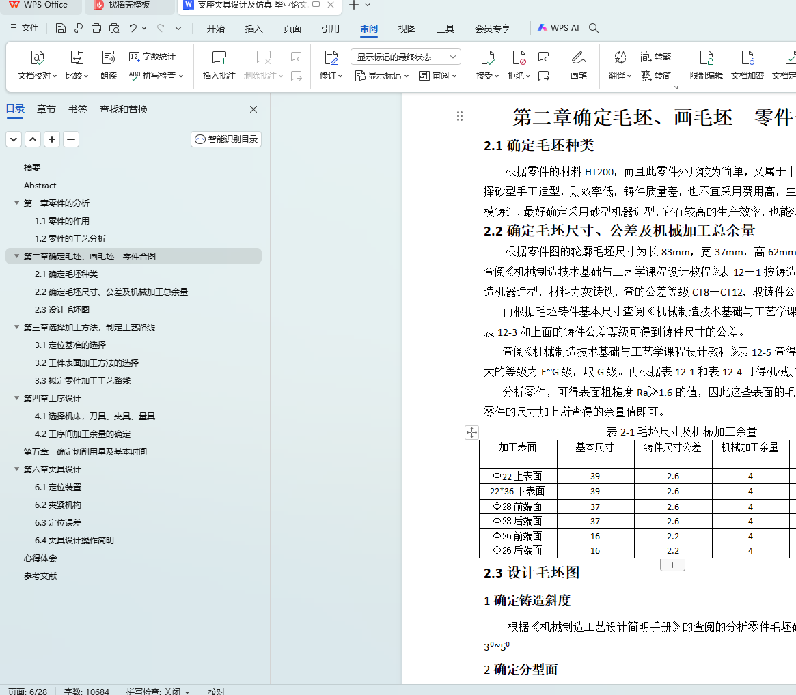Click 字数: 10684 in status bar
The image size is (796, 695).
[87, 691]
